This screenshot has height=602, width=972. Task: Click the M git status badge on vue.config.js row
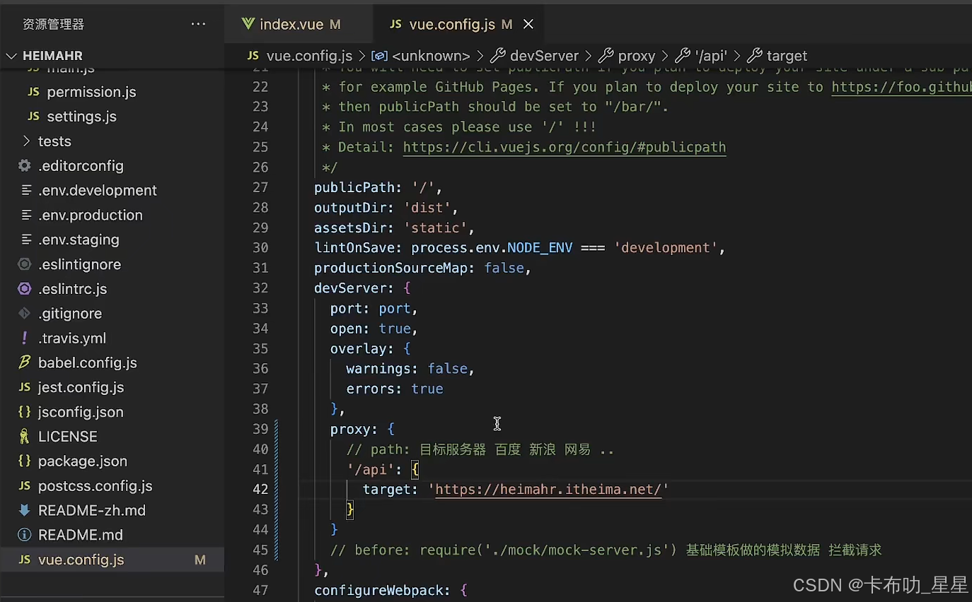[x=200, y=560]
